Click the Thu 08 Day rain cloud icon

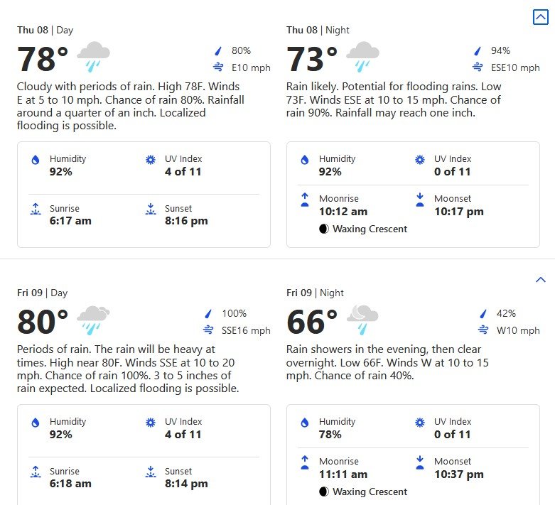[93, 57]
